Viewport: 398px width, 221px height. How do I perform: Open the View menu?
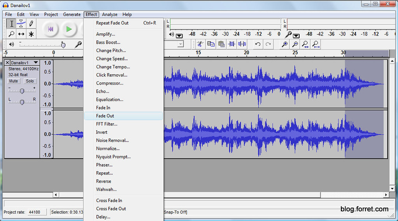34,14
